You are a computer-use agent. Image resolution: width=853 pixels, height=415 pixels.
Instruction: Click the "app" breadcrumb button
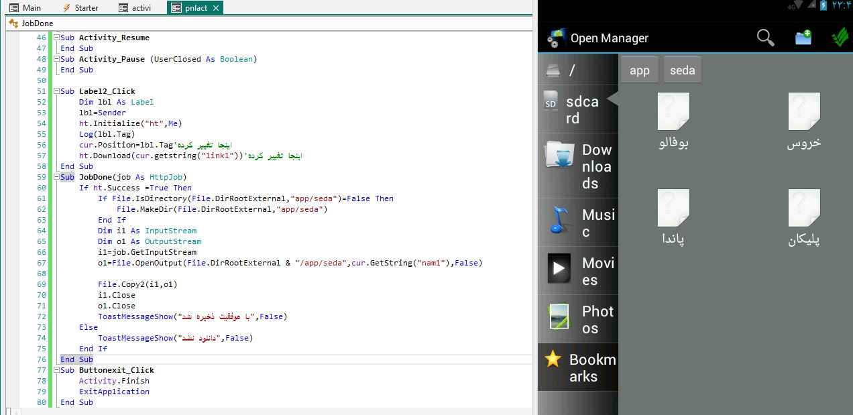(x=639, y=70)
